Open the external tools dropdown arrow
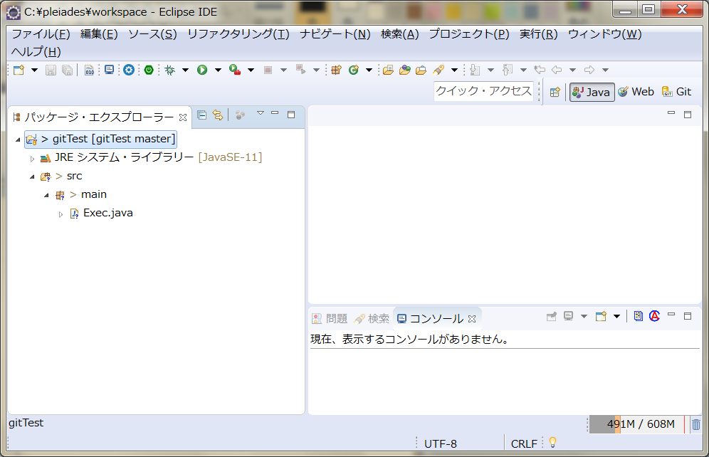The image size is (709, 457). pyautogui.click(x=251, y=70)
